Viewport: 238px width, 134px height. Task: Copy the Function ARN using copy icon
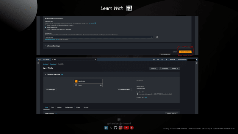pyautogui.click(x=137, y=94)
